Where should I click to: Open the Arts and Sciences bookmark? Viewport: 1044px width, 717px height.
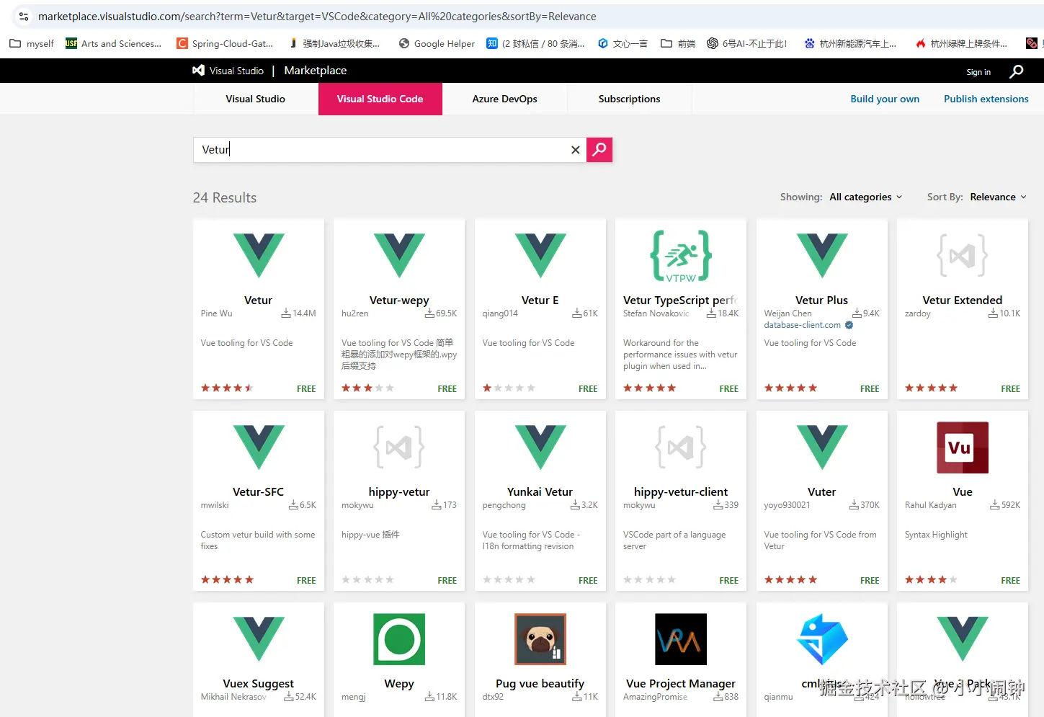[114, 43]
